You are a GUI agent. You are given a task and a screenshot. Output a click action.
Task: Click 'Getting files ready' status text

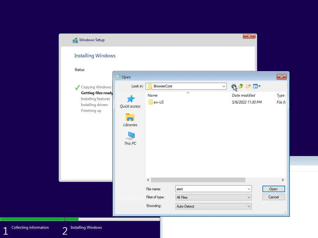pos(97,93)
